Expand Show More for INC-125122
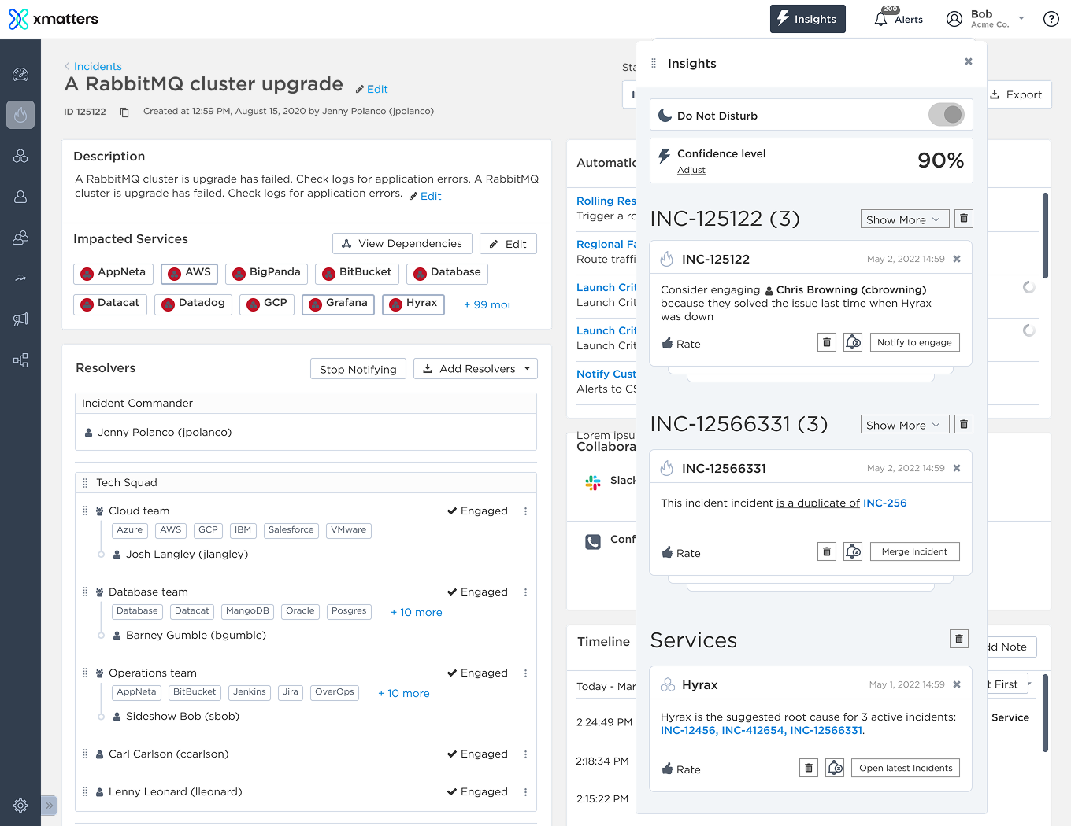 click(x=903, y=219)
